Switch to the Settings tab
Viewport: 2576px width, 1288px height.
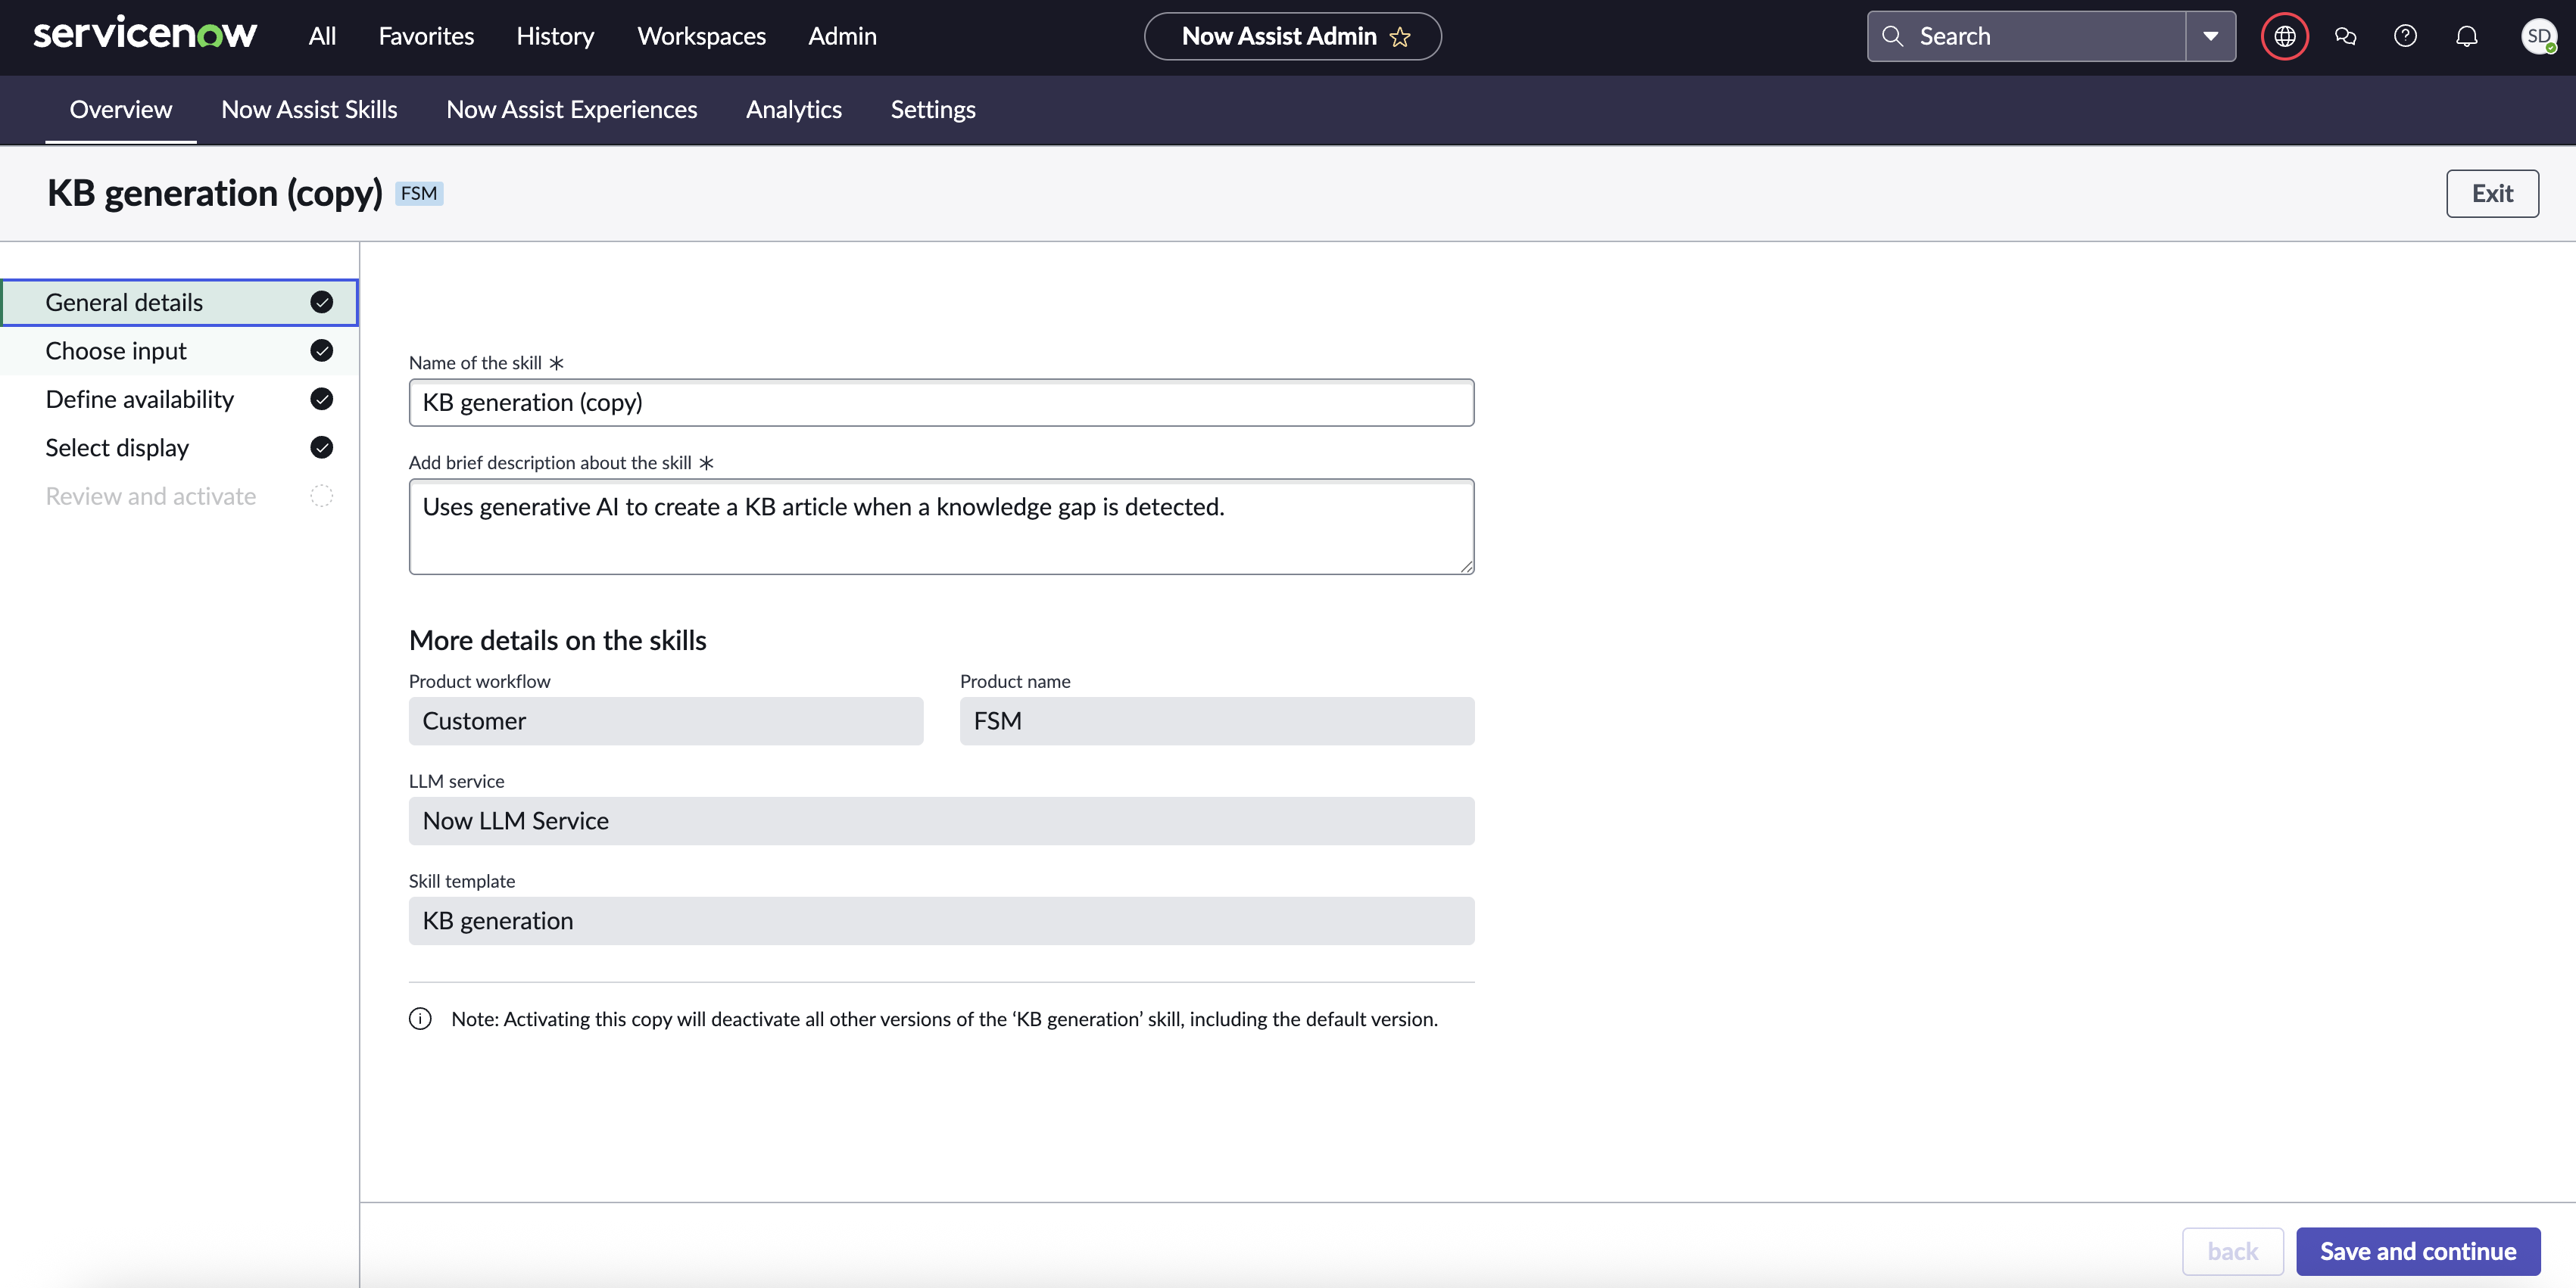933,109
